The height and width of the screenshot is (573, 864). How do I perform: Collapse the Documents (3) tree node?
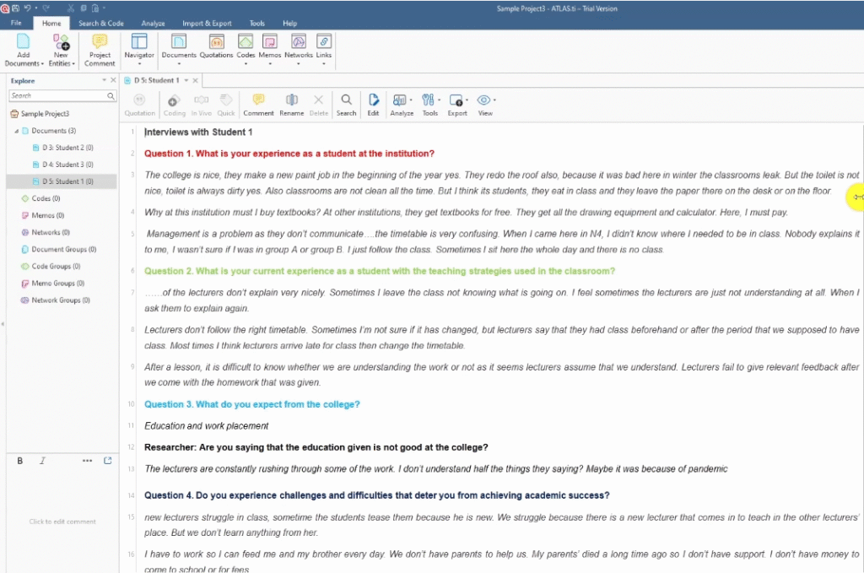click(x=16, y=131)
